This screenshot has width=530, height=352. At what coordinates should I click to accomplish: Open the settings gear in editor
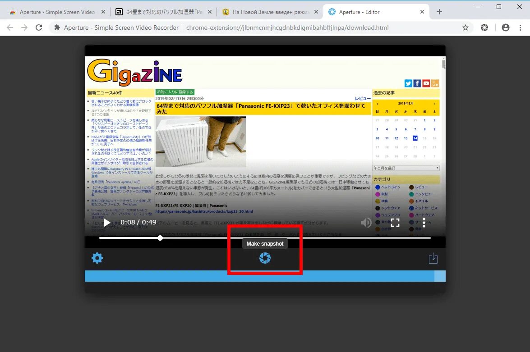coord(97,258)
